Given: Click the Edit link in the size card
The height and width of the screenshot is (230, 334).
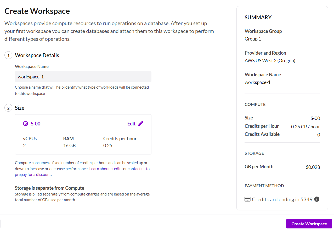Looking at the screenshot, I should tap(131, 124).
